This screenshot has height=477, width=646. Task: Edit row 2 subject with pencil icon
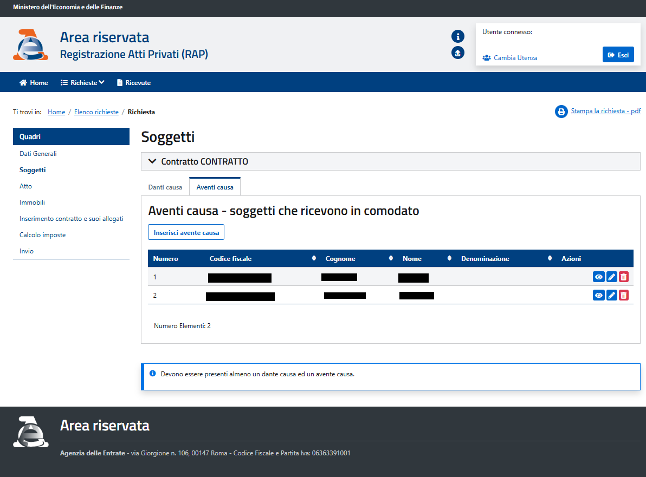(612, 295)
